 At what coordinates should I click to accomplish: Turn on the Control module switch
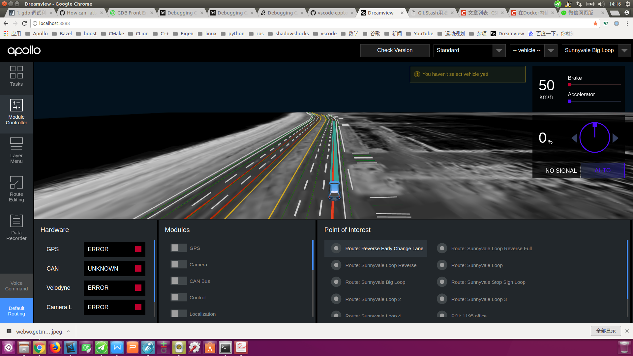[x=179, y=297]
